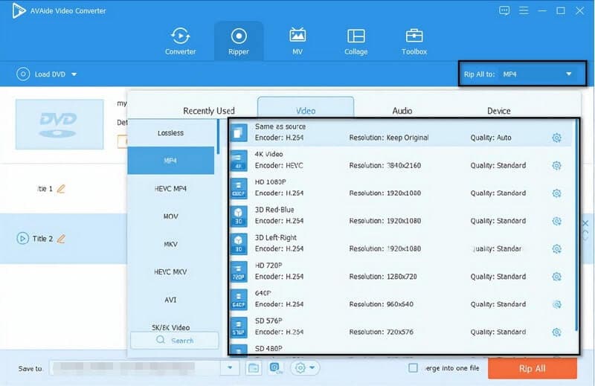Switch to the Recently Used tab
The width and height of the screenshot is (595, 386).
tap(209, 111)
